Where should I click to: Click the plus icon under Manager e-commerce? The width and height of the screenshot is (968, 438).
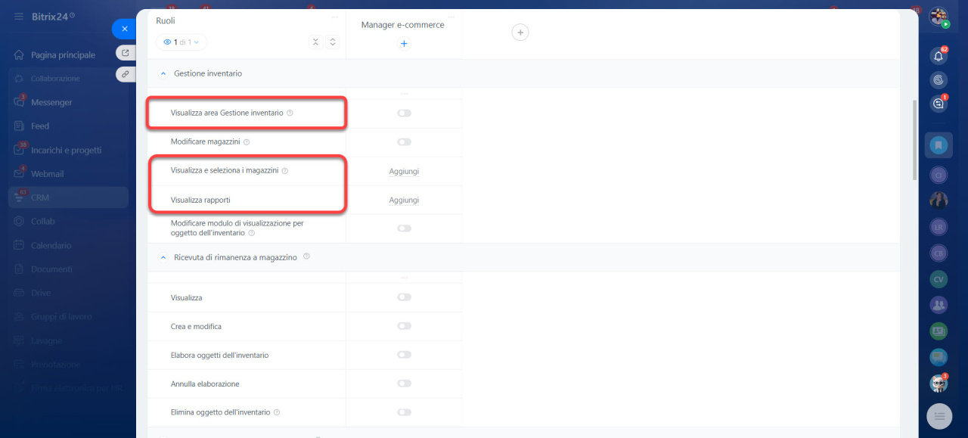[404, 44]
